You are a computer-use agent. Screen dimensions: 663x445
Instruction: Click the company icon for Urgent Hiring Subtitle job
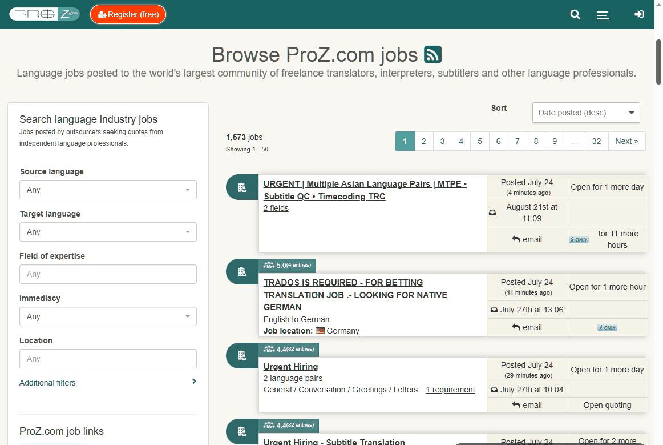tap(242, 431)
